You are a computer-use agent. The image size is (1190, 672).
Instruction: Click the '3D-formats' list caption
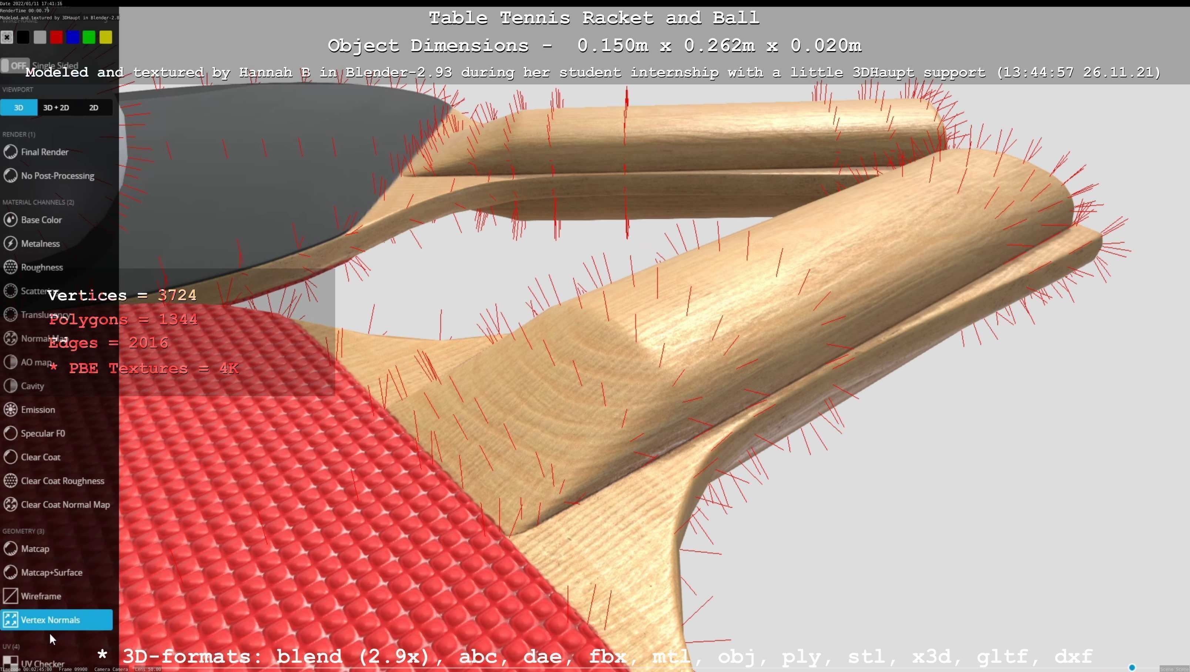(x=595, y=656)
